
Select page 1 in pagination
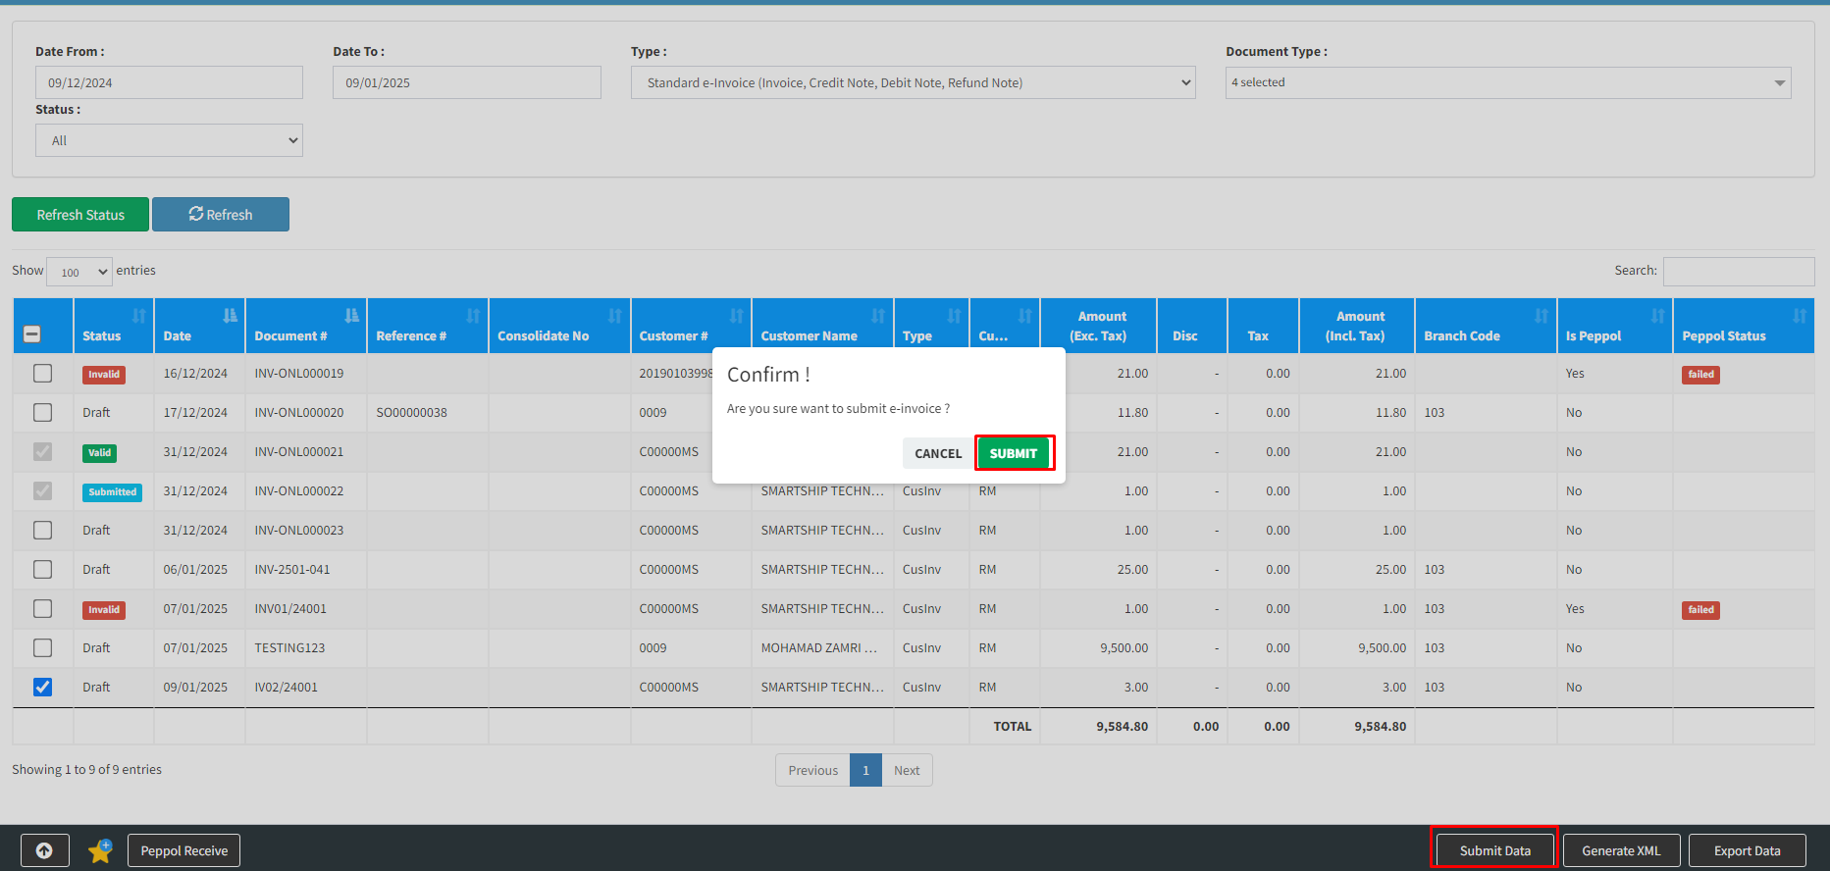point(865,770)
